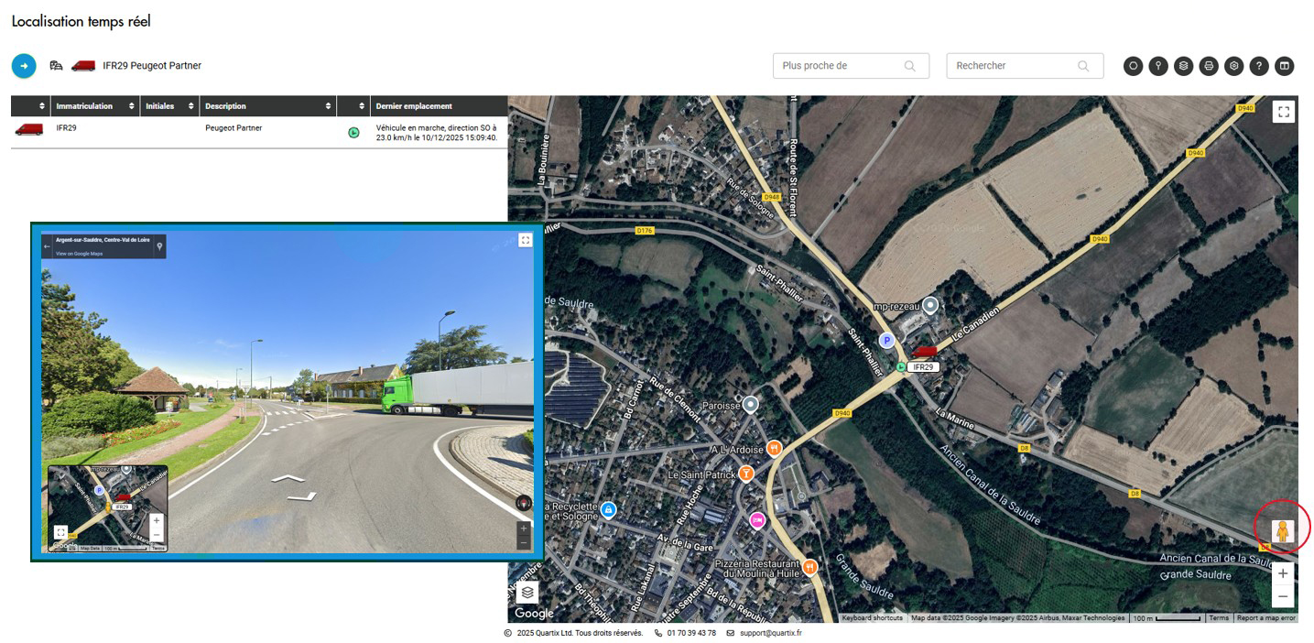
Task: Zoom in on the main satellite map
Action: coord(1283,573)
